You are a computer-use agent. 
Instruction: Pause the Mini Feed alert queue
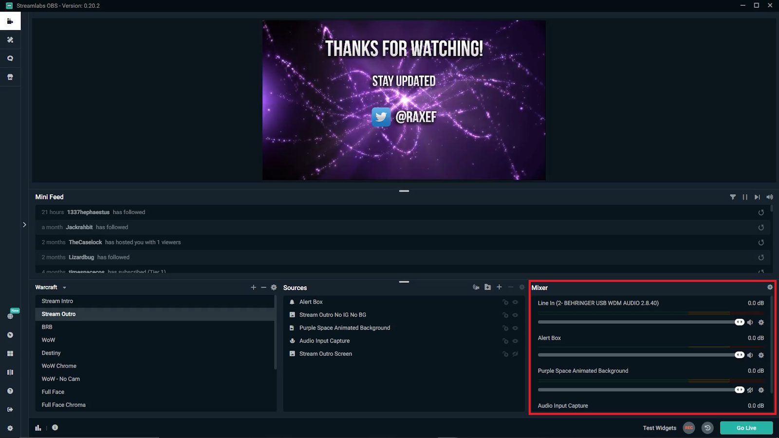745,197
